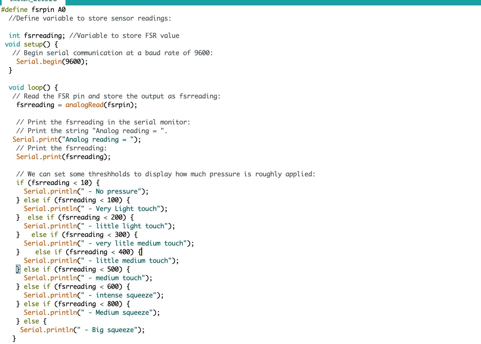Click the 'Medium squeeze' println line
This screenshot has width=481, height=344.
(92, 313)
